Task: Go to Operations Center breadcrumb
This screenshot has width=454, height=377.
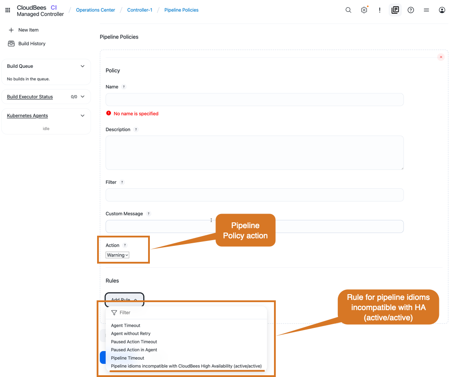Action: [96, 10]
